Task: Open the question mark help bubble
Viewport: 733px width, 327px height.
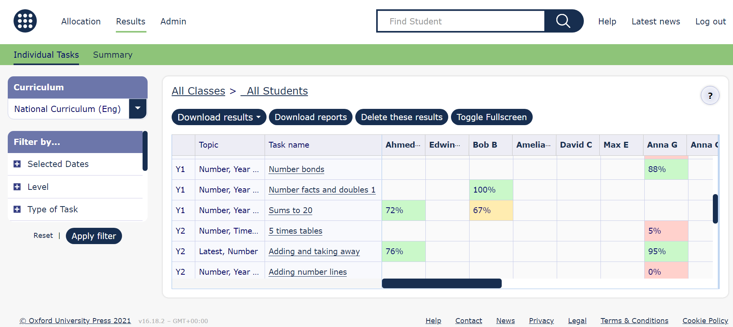Action: [710, 95]
